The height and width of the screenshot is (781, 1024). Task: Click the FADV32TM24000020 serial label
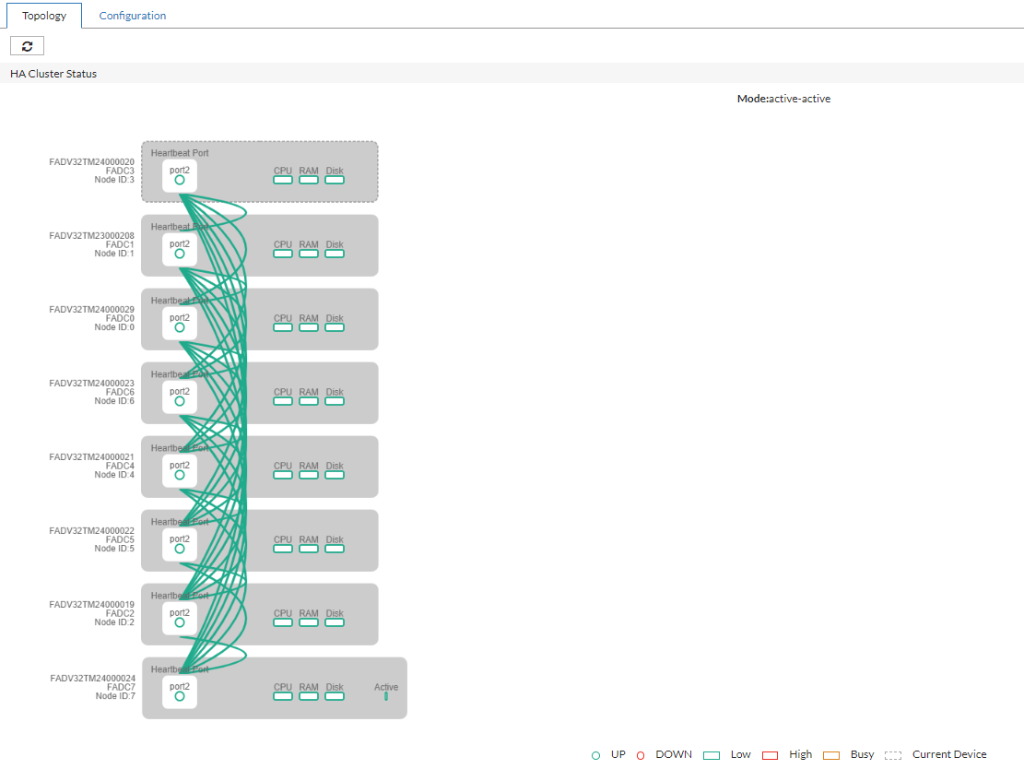[x=91, y=162]
